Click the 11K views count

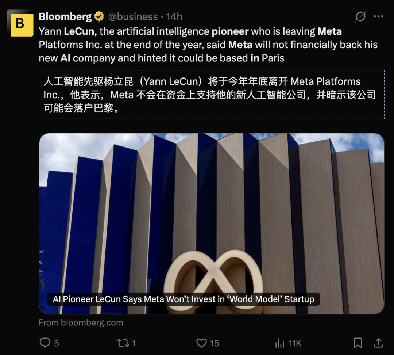coord(295,343)
